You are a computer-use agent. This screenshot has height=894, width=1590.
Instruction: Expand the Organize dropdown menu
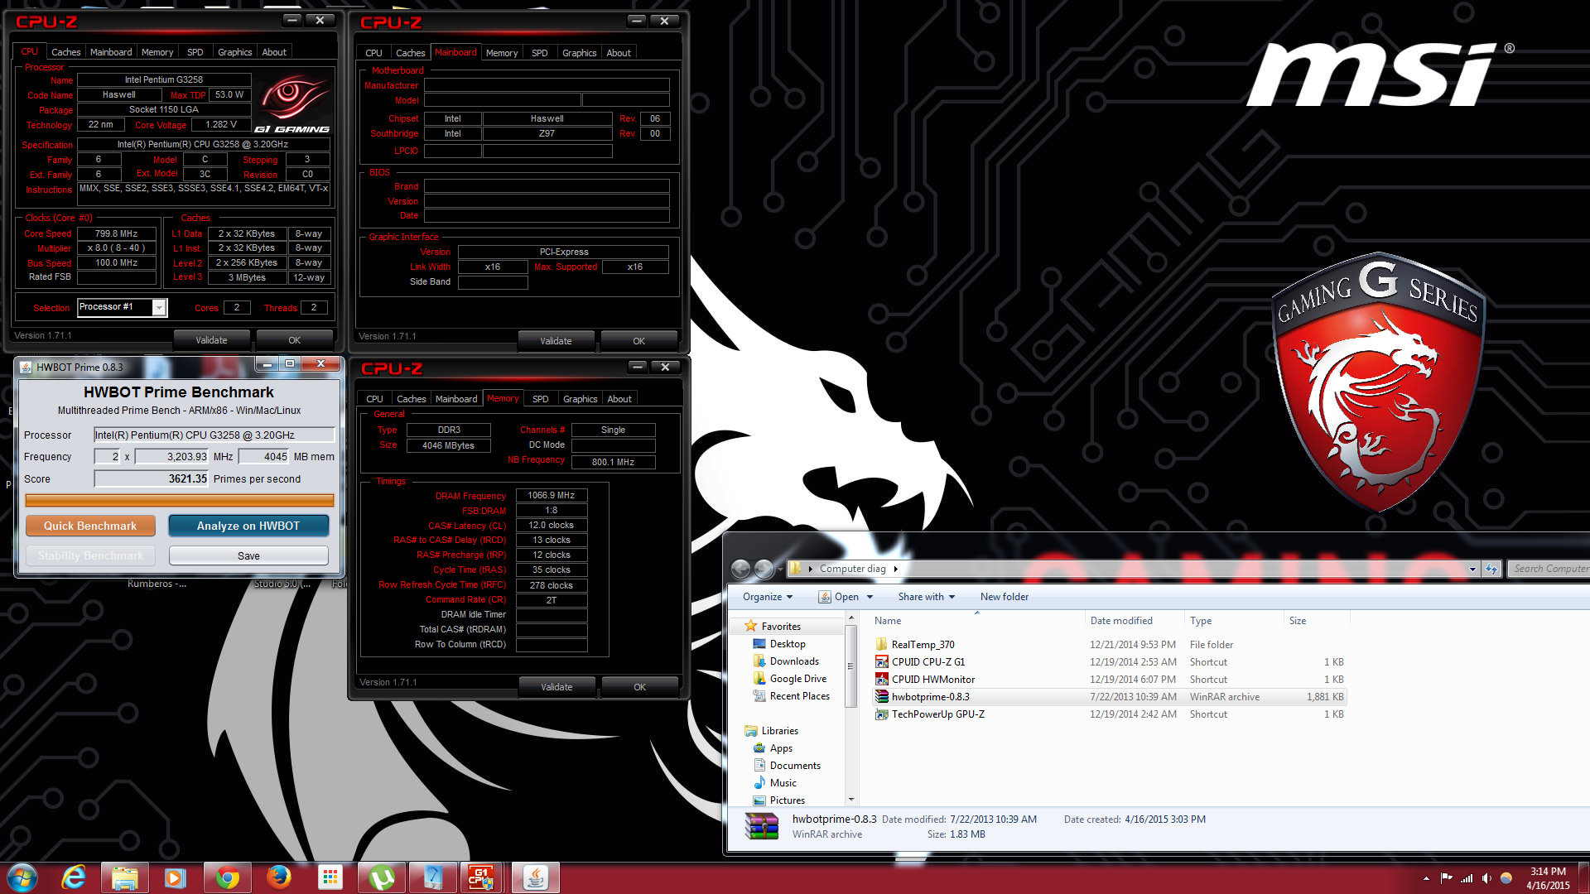pos(768,597)
